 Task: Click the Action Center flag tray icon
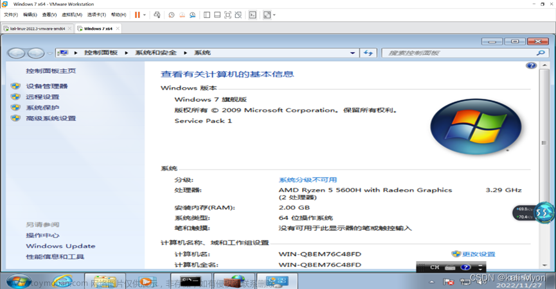[449, 281]
